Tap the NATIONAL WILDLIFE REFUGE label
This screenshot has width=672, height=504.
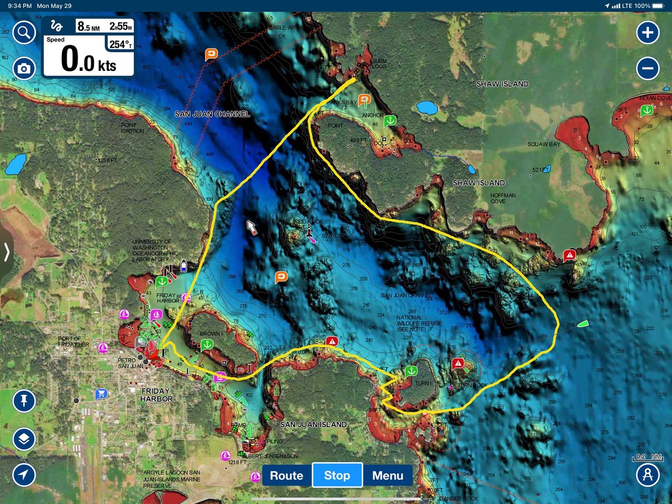pyautogui.click(x=419, y=323)
